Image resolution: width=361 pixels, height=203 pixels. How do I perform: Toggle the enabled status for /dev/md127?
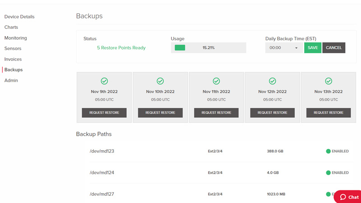click(329, 194)
